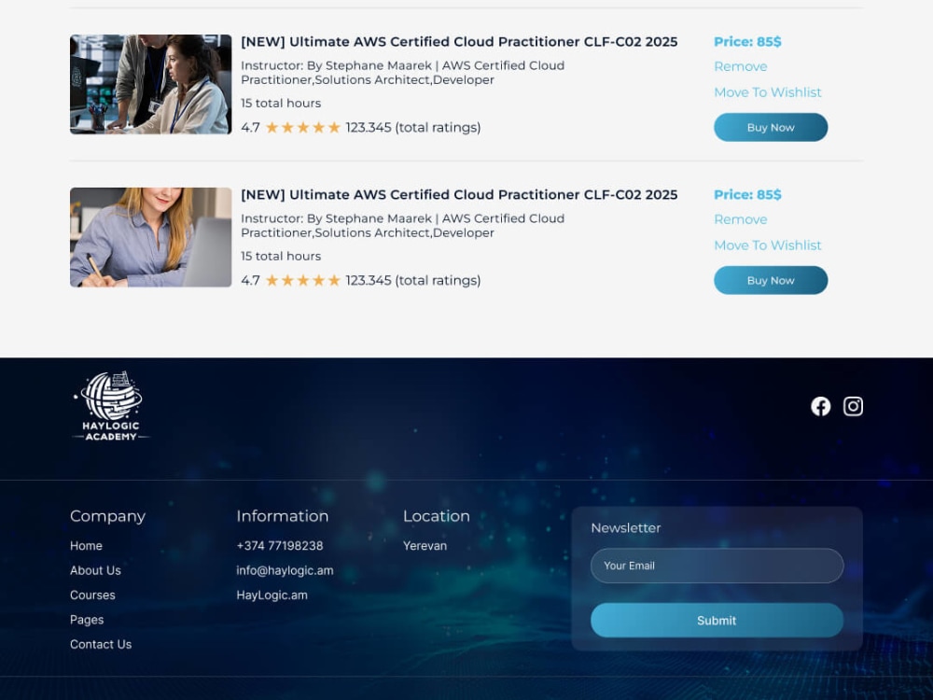
Task: Click the first course's '123.345 (total ratings)'
Action: pos(413,127)
